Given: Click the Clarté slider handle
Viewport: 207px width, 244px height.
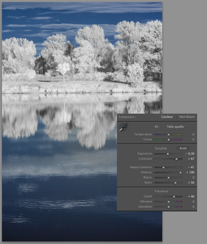Looking at the screenshot, I should point(174,197).
